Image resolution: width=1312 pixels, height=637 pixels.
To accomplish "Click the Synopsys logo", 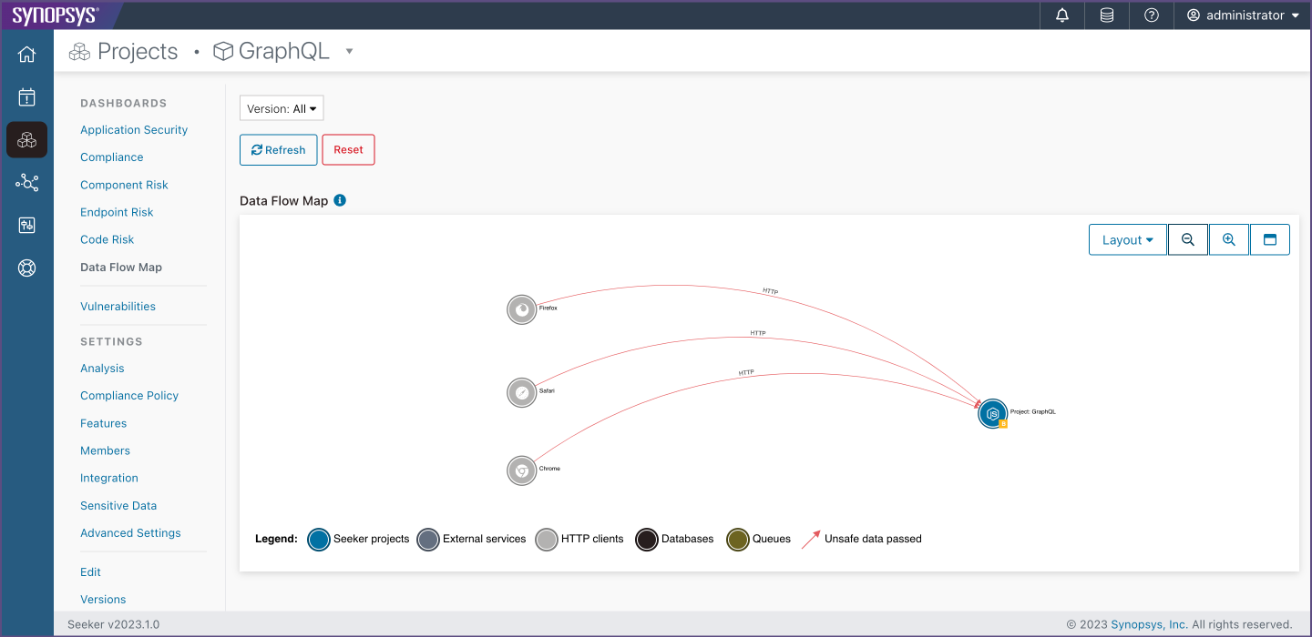I will click(x=56, y=15).
